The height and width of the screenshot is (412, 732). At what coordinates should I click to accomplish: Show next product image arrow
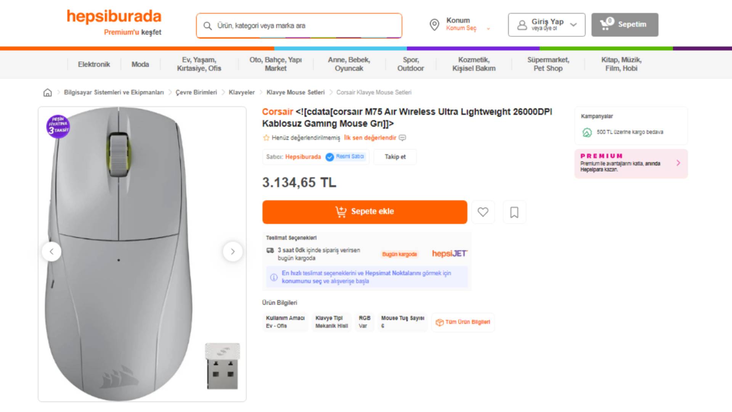233,251
